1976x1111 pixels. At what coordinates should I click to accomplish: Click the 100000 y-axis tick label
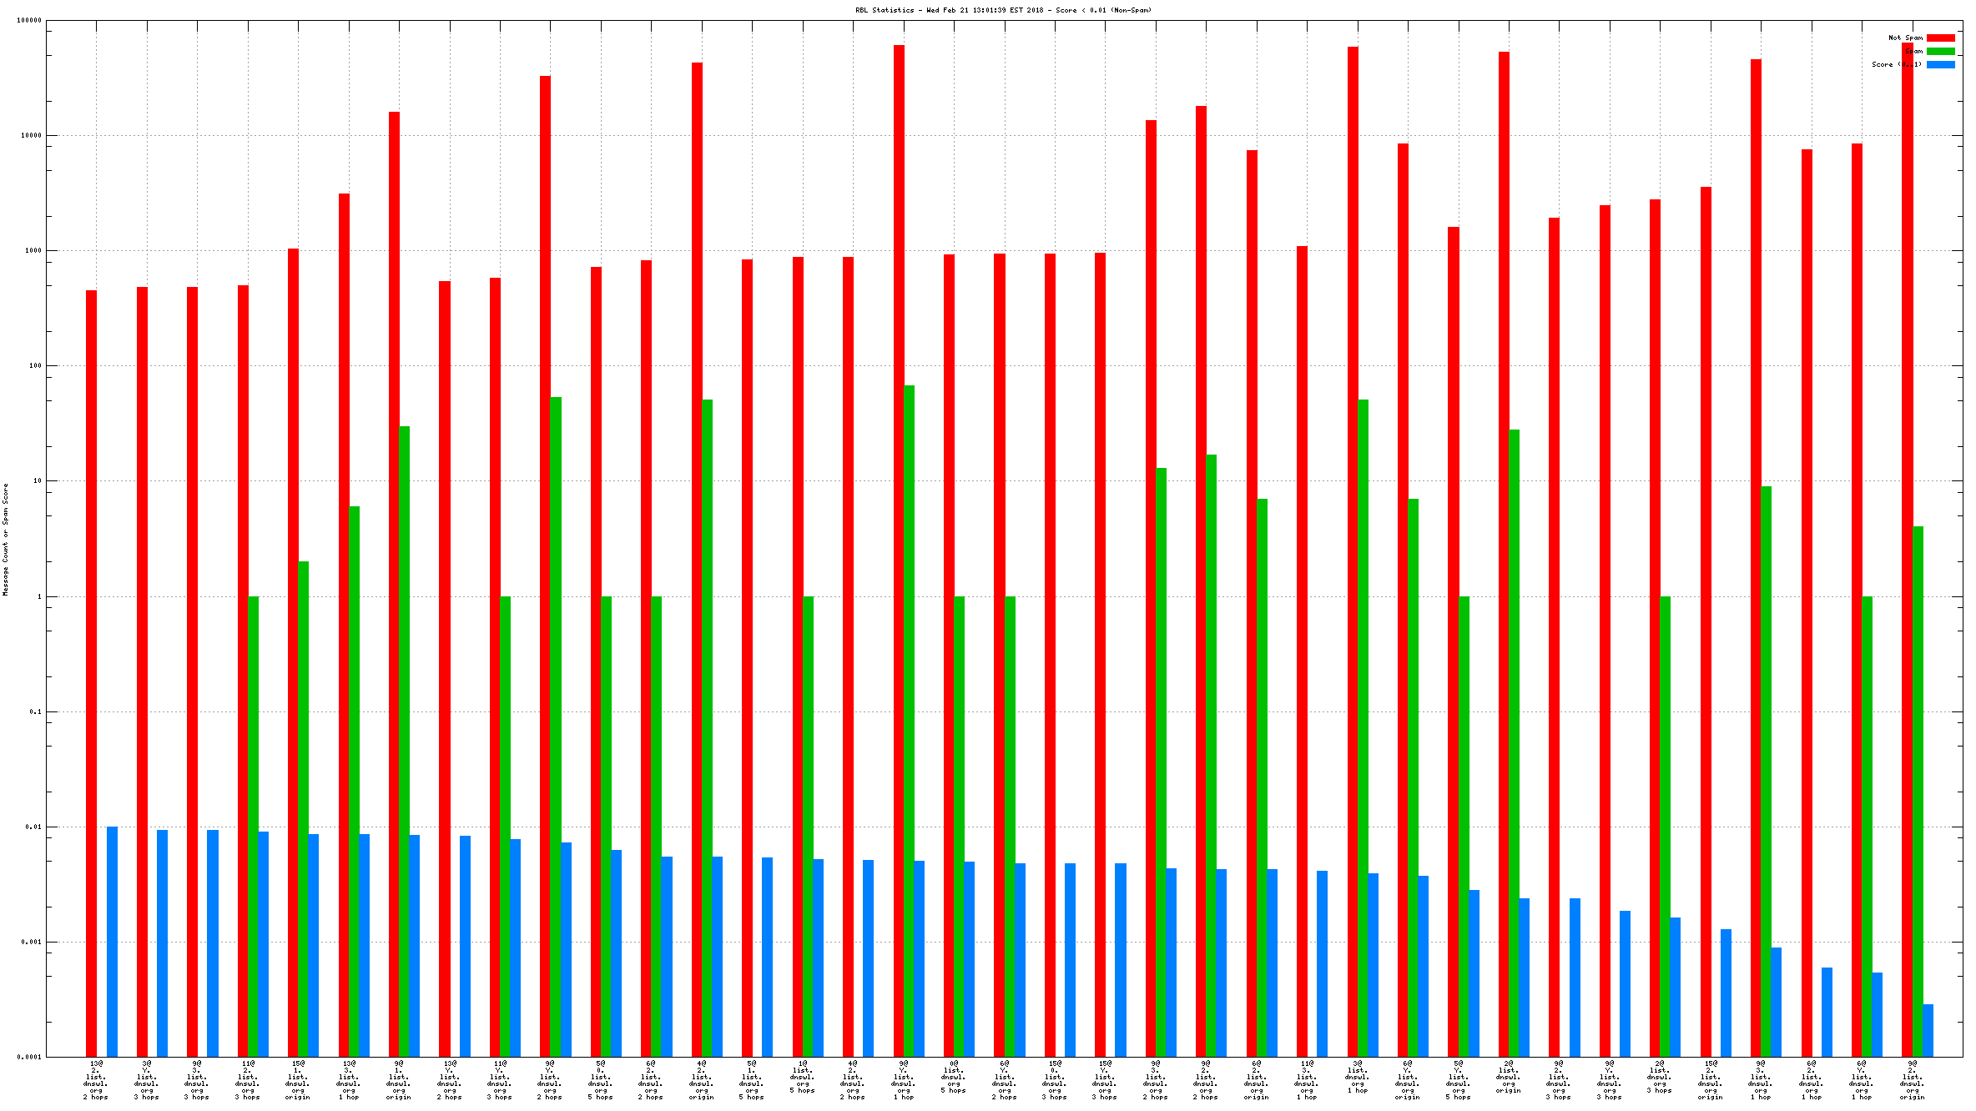point(29,20)
